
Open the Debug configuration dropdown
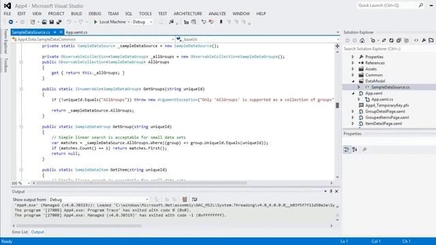click(151, 22)
